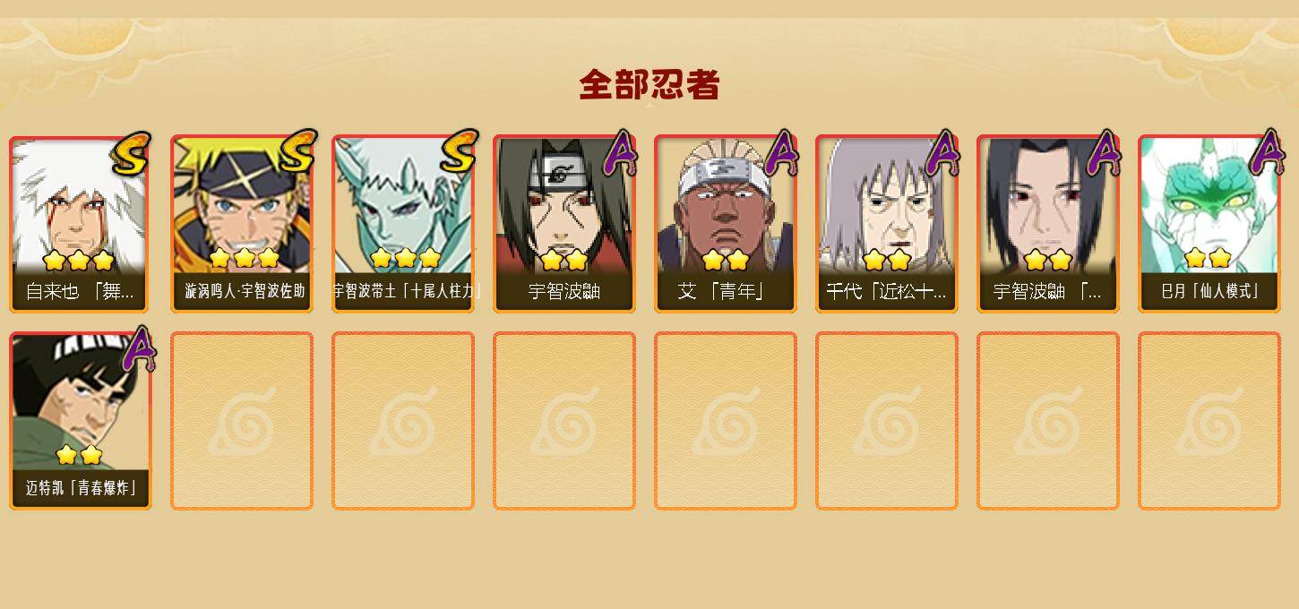Pick the 迈特凯「青春爆炸」 ninja card
1299x609 pixels.
[81, 421]
